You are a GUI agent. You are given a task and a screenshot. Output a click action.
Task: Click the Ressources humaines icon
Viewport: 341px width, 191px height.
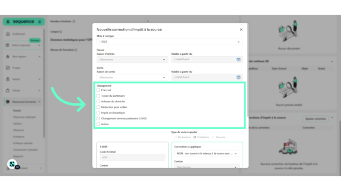tap(8, 102)
